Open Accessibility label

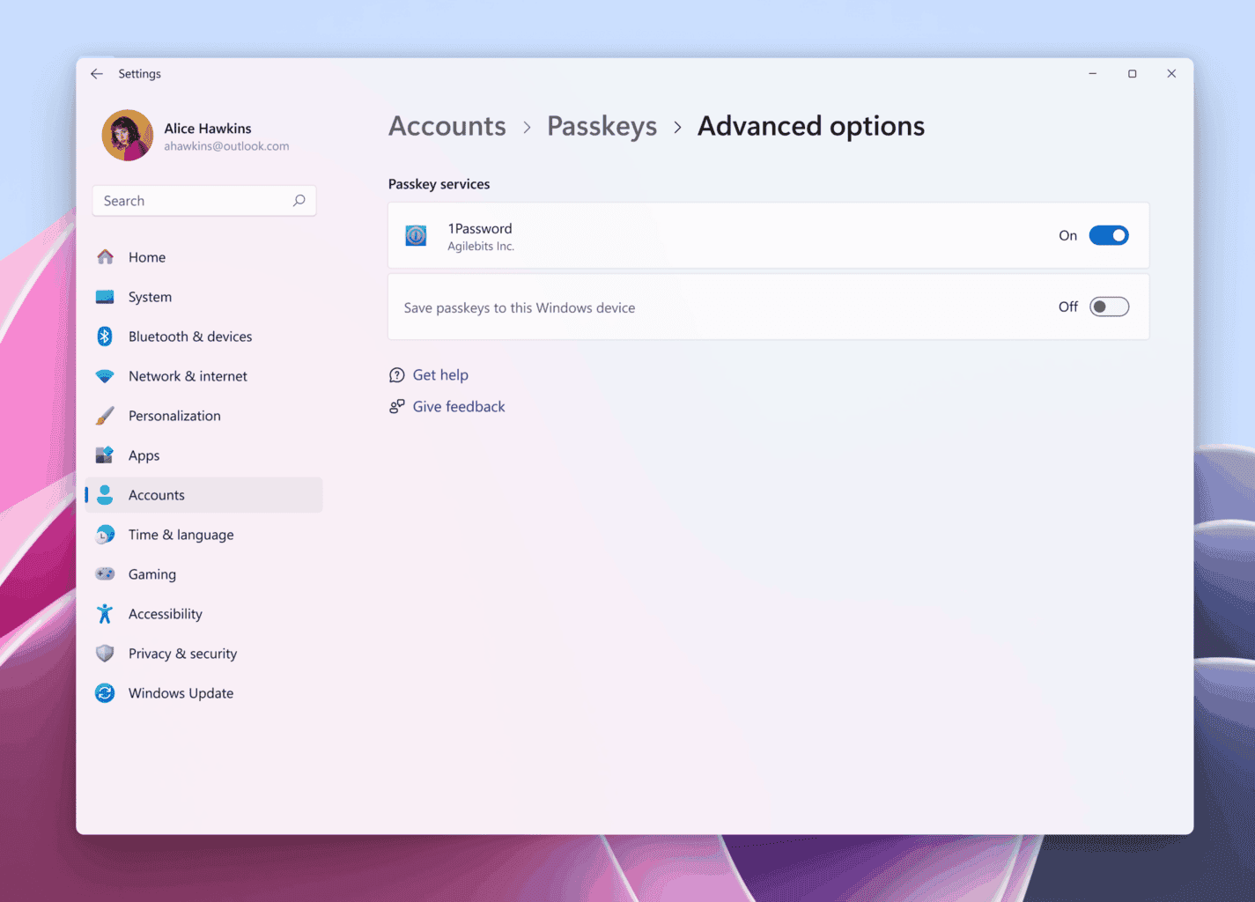point(166,614)
